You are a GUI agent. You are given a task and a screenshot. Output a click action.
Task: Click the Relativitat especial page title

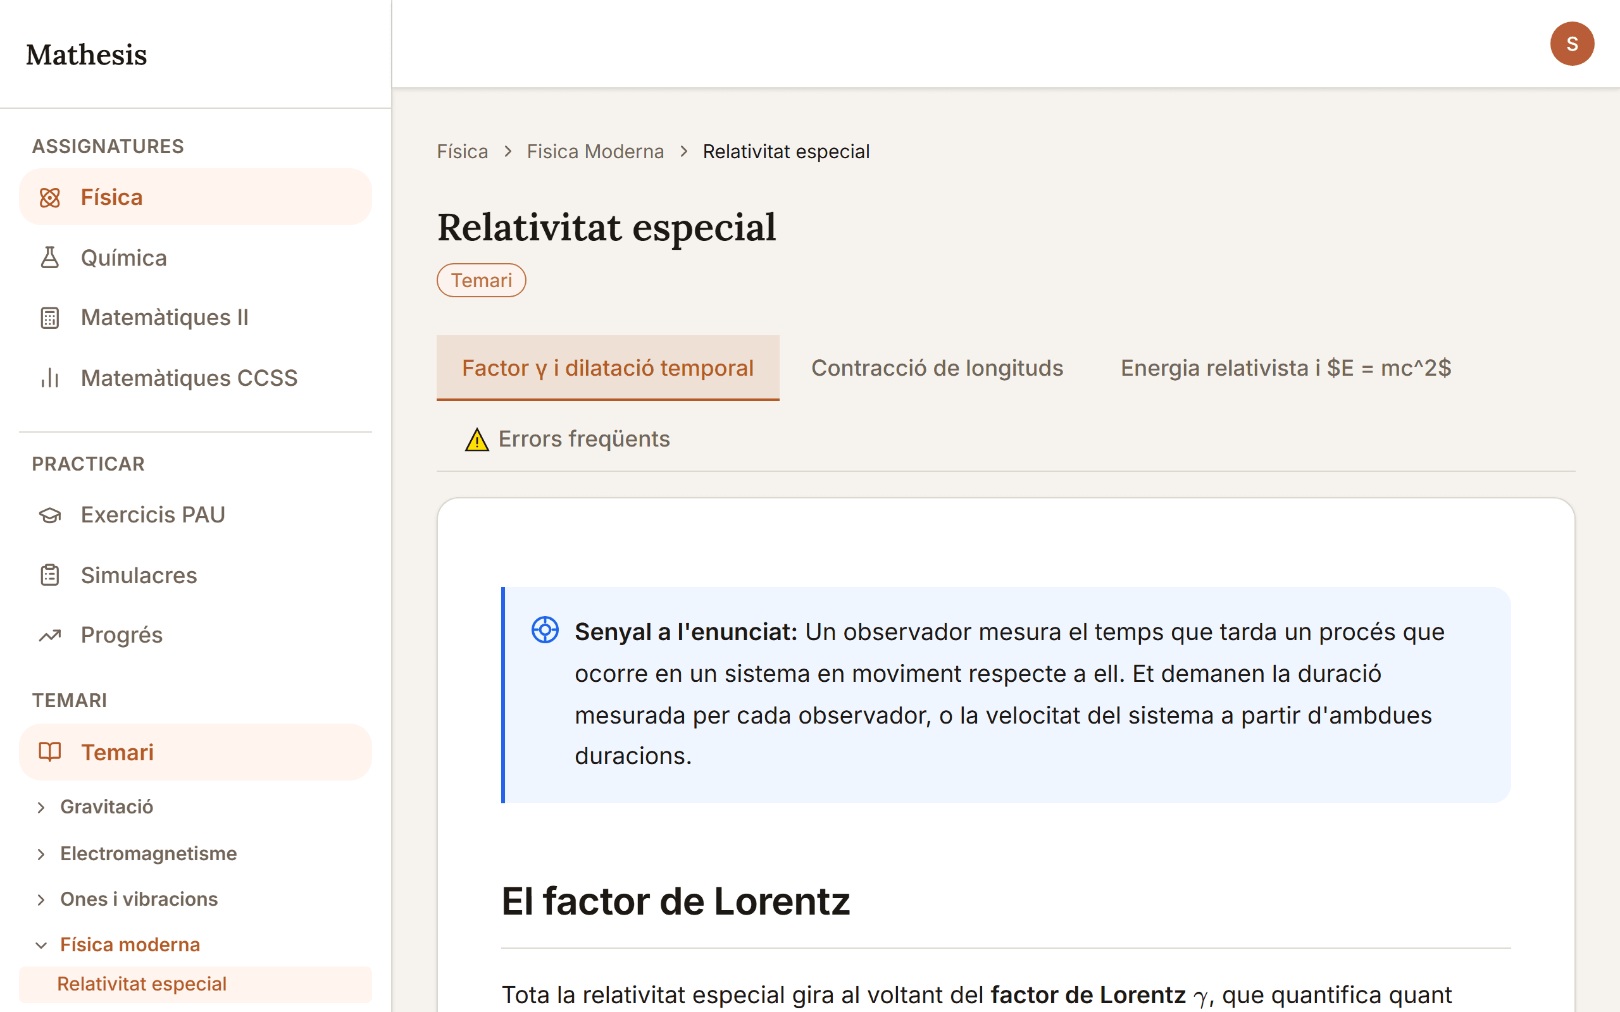pyautogui.click(x=606, y=228)
